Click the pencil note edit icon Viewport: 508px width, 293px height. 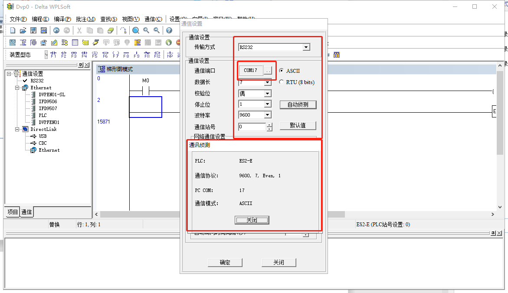(x=54, y=42)
